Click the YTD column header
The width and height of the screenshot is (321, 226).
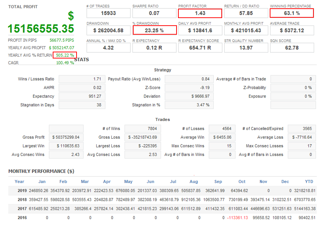[x=309, y=182]
